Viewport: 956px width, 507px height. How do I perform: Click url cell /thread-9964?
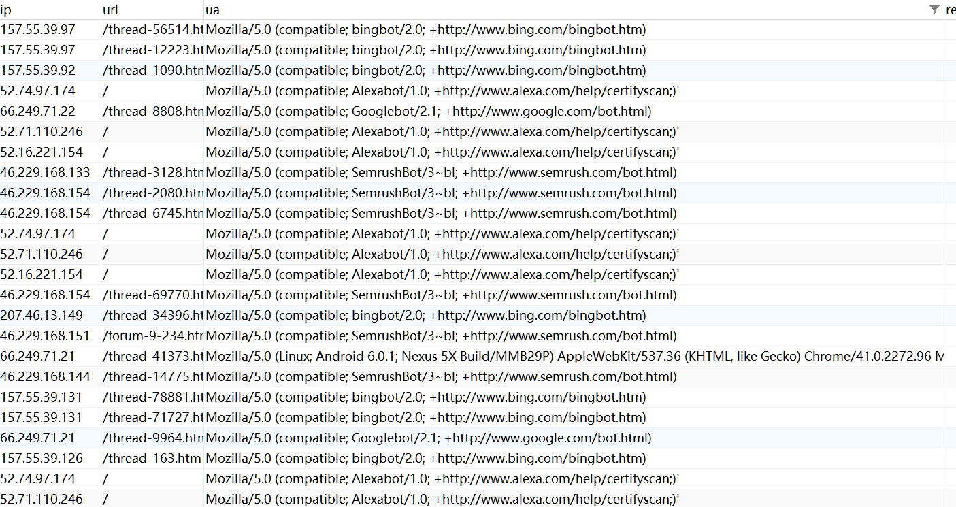pos(152,438)
